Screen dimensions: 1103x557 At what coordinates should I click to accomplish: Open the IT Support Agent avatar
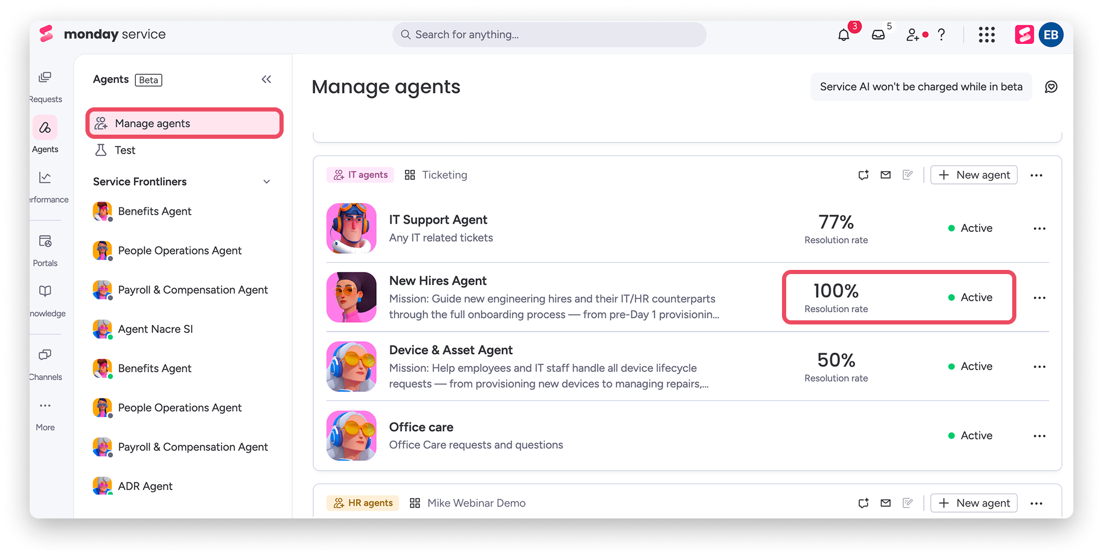pos(351,228)
